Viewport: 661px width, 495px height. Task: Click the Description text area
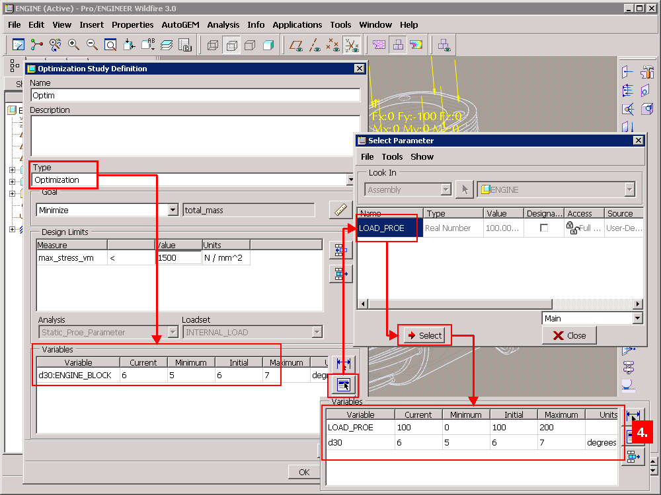(x=196, y=135)
